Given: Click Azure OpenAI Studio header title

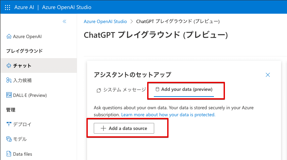Looking at the screenshot, I should pyautogui.click(x=67, y=7).
